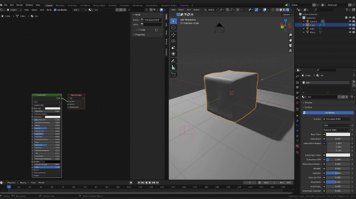Open the Edit menu
This screenshot has height=199, width=356.
coord(12,5)
